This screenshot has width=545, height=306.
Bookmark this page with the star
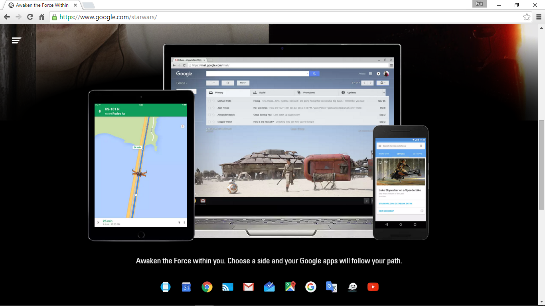527,17
